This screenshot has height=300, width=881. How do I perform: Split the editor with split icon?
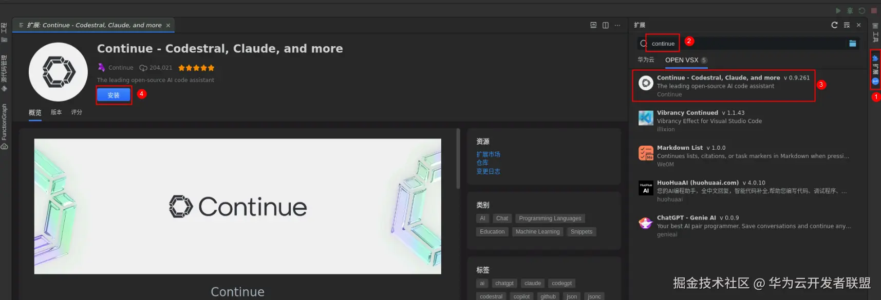[x=606, y=25]
